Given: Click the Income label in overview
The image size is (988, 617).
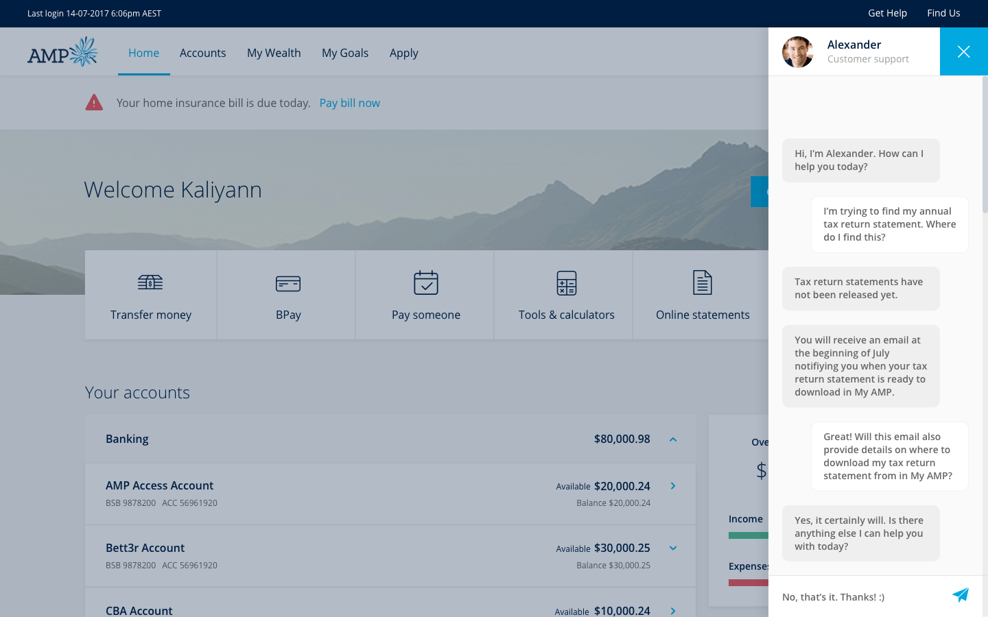Looking at the screenshot, I should coord(746,519).
